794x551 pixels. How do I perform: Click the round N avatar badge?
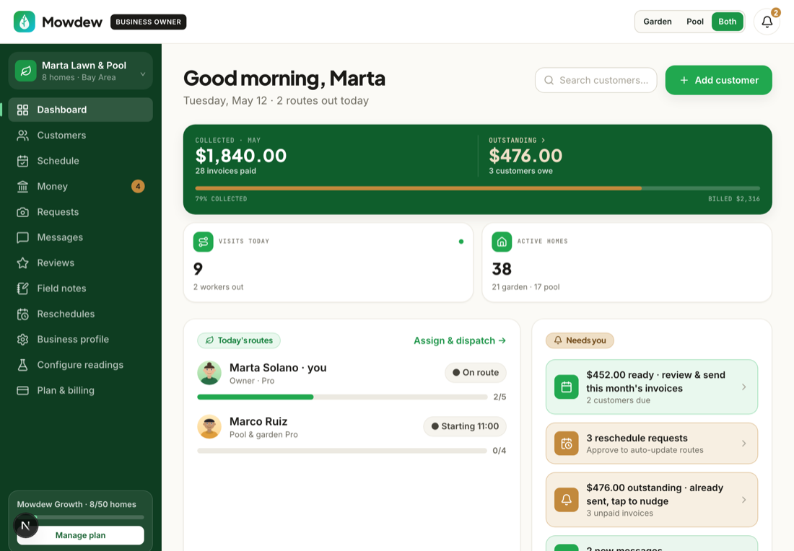pos(25,526)
